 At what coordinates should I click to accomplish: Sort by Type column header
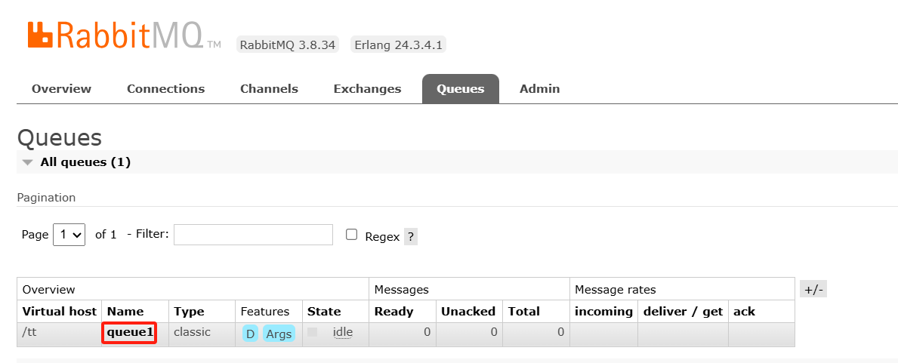189,312
